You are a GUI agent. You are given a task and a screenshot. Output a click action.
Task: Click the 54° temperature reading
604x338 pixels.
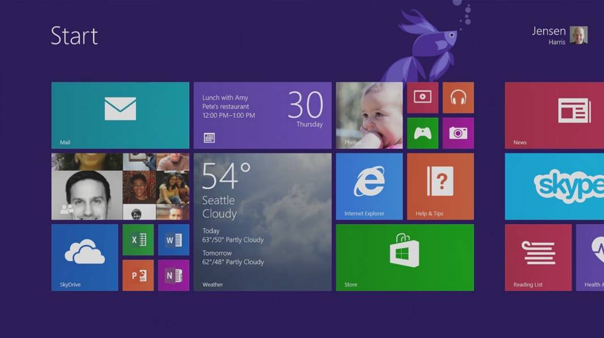click(x=227, y=176)
